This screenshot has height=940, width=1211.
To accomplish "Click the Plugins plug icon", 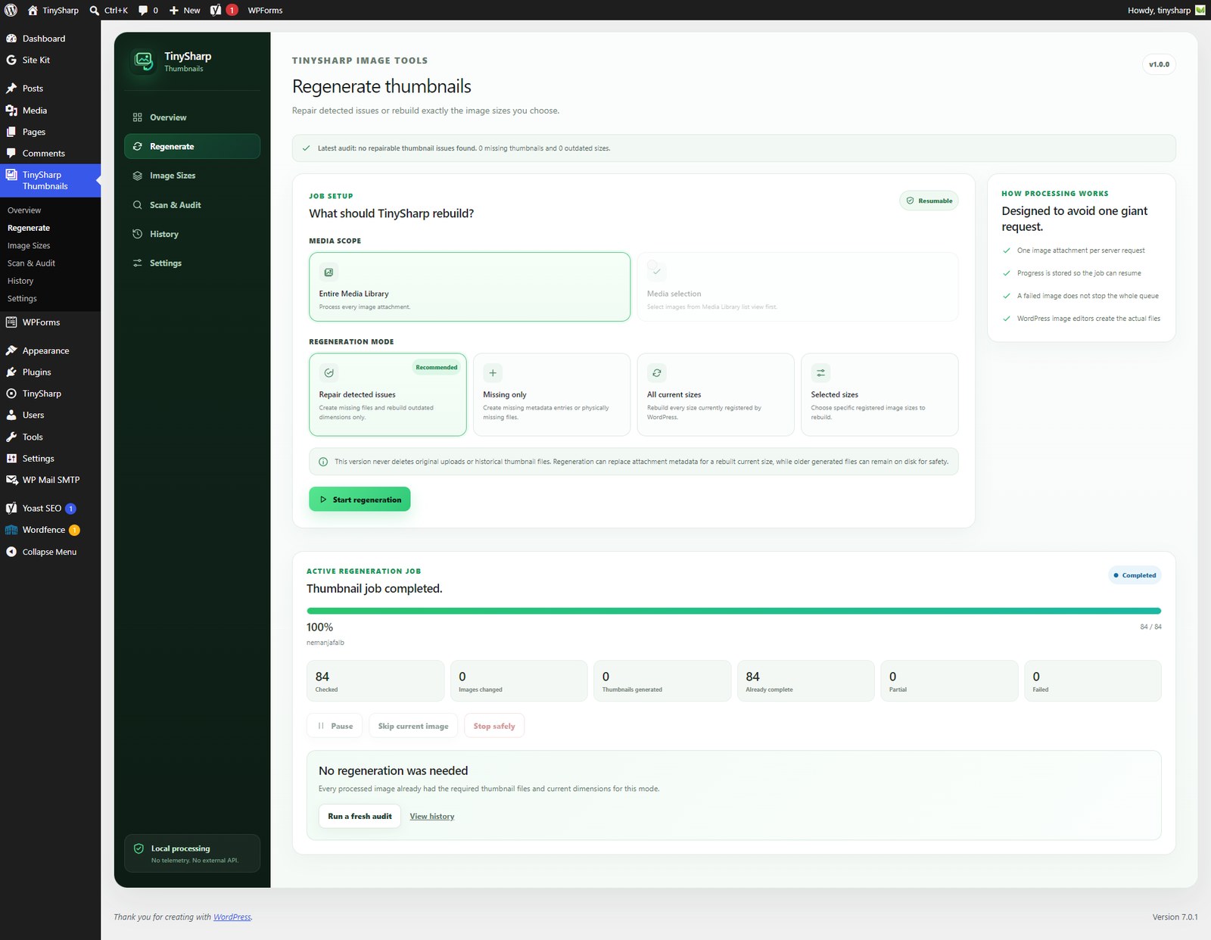I will [x=11, y=372].
